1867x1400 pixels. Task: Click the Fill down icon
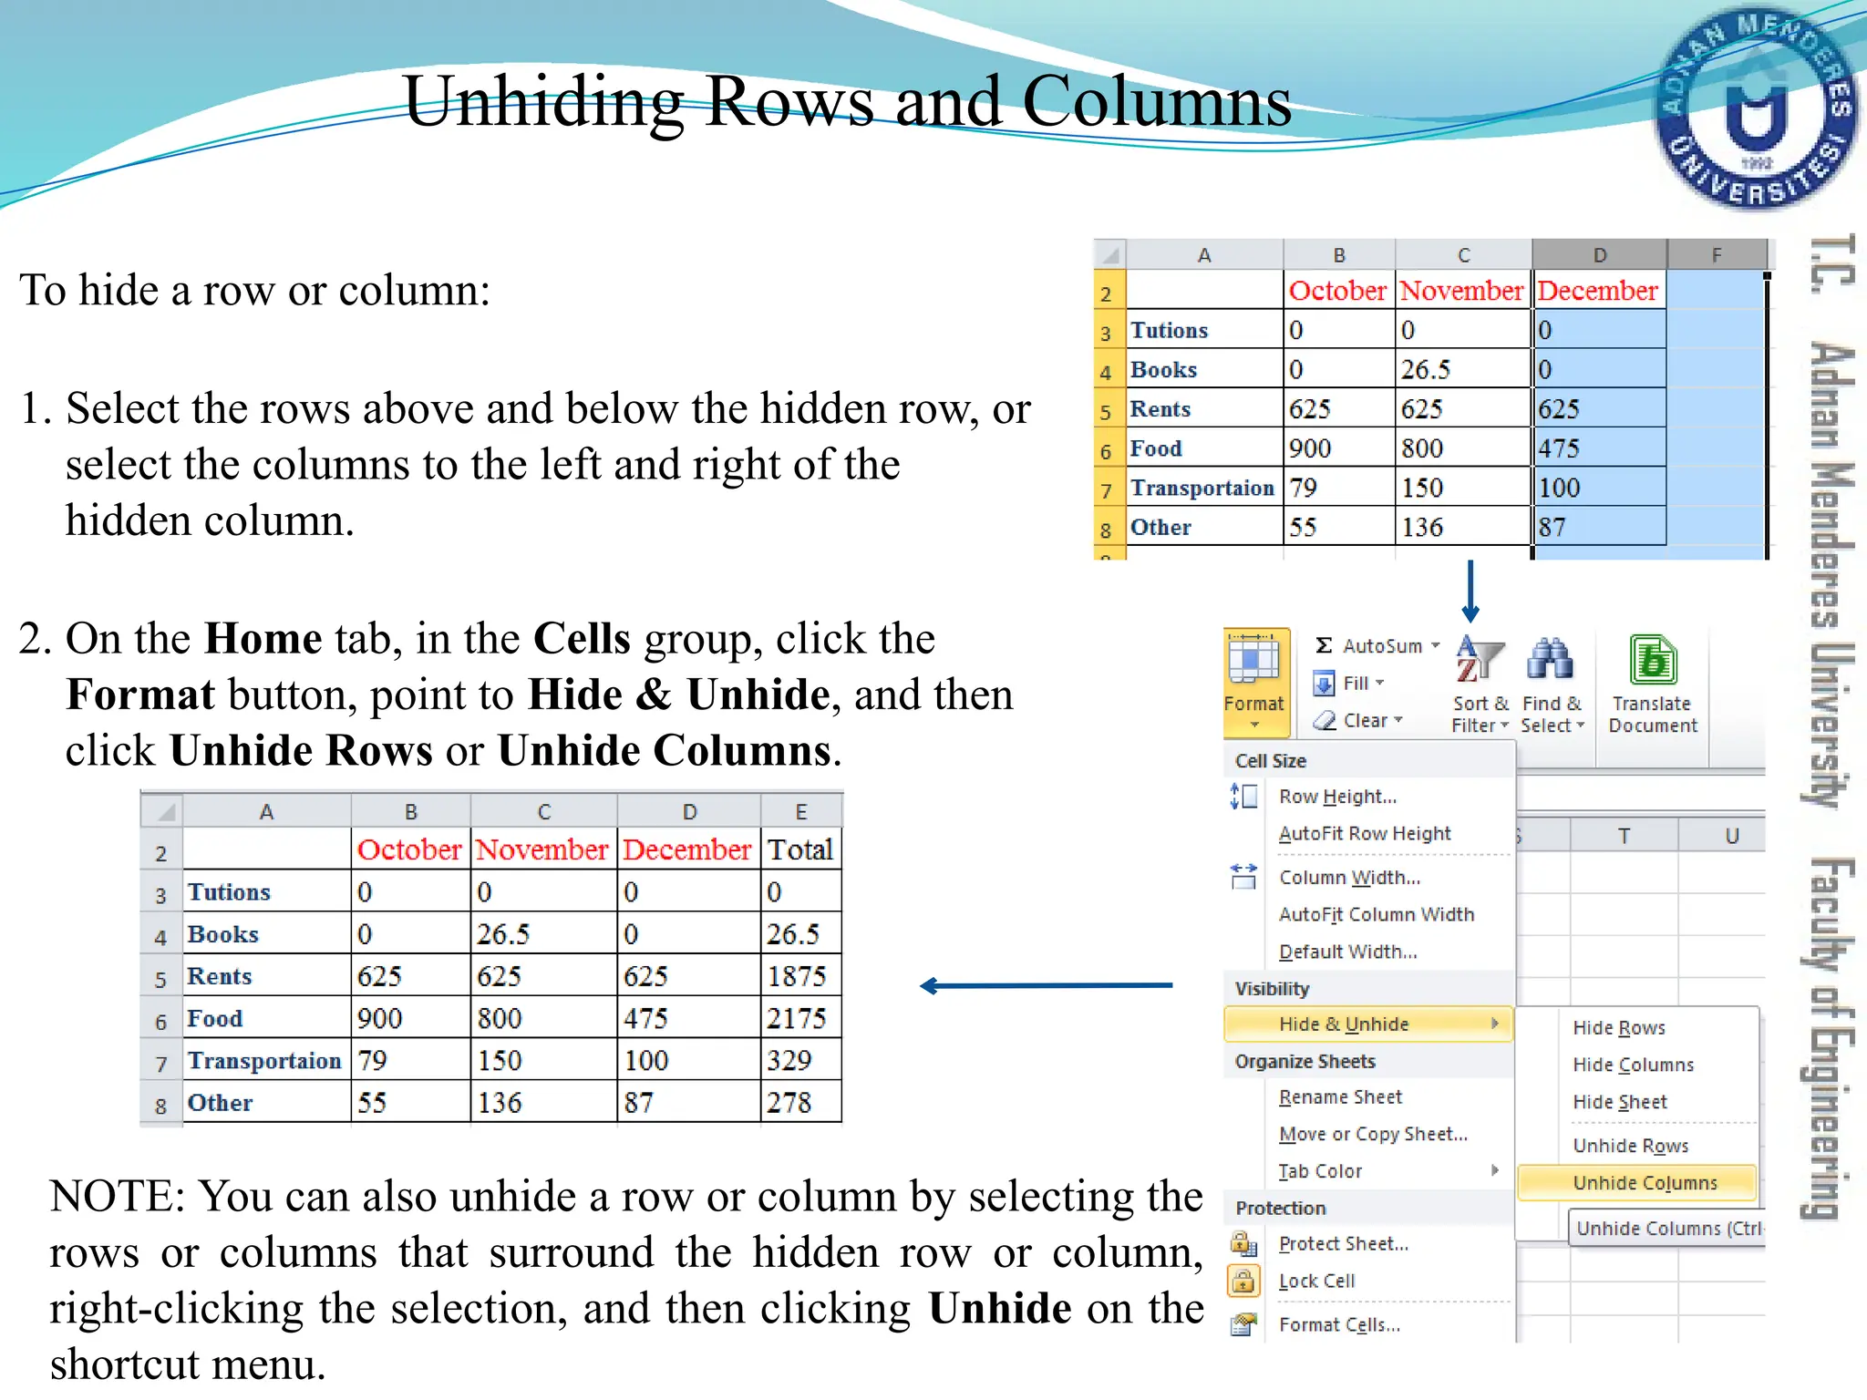click(1324, 683)
